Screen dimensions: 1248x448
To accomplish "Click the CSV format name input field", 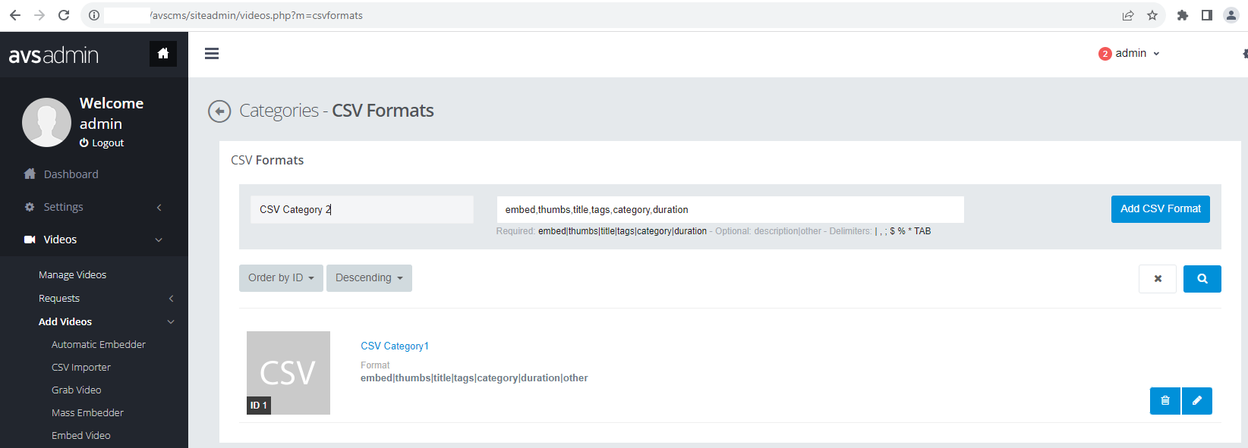I will click(x=362, y=210).
